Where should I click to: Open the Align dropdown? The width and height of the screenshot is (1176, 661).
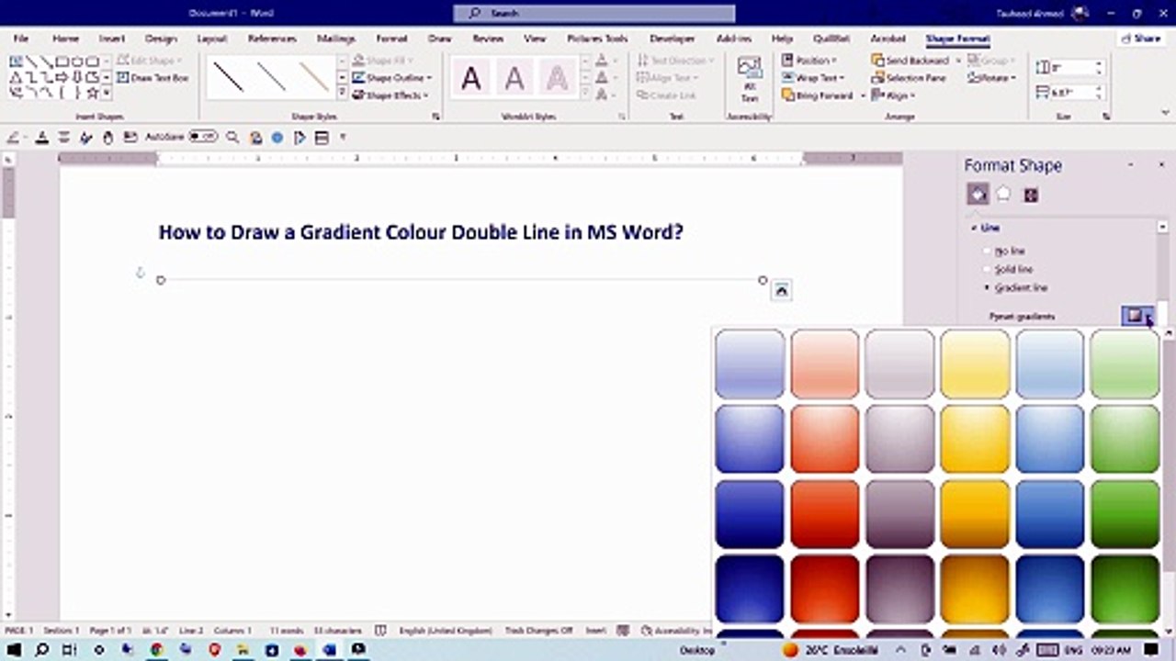pos(893,95)
